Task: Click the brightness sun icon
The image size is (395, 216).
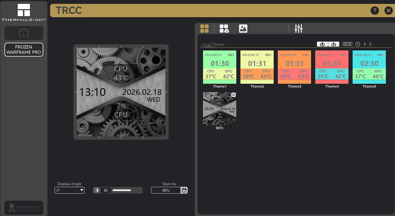Action: (x=97, y=190)
